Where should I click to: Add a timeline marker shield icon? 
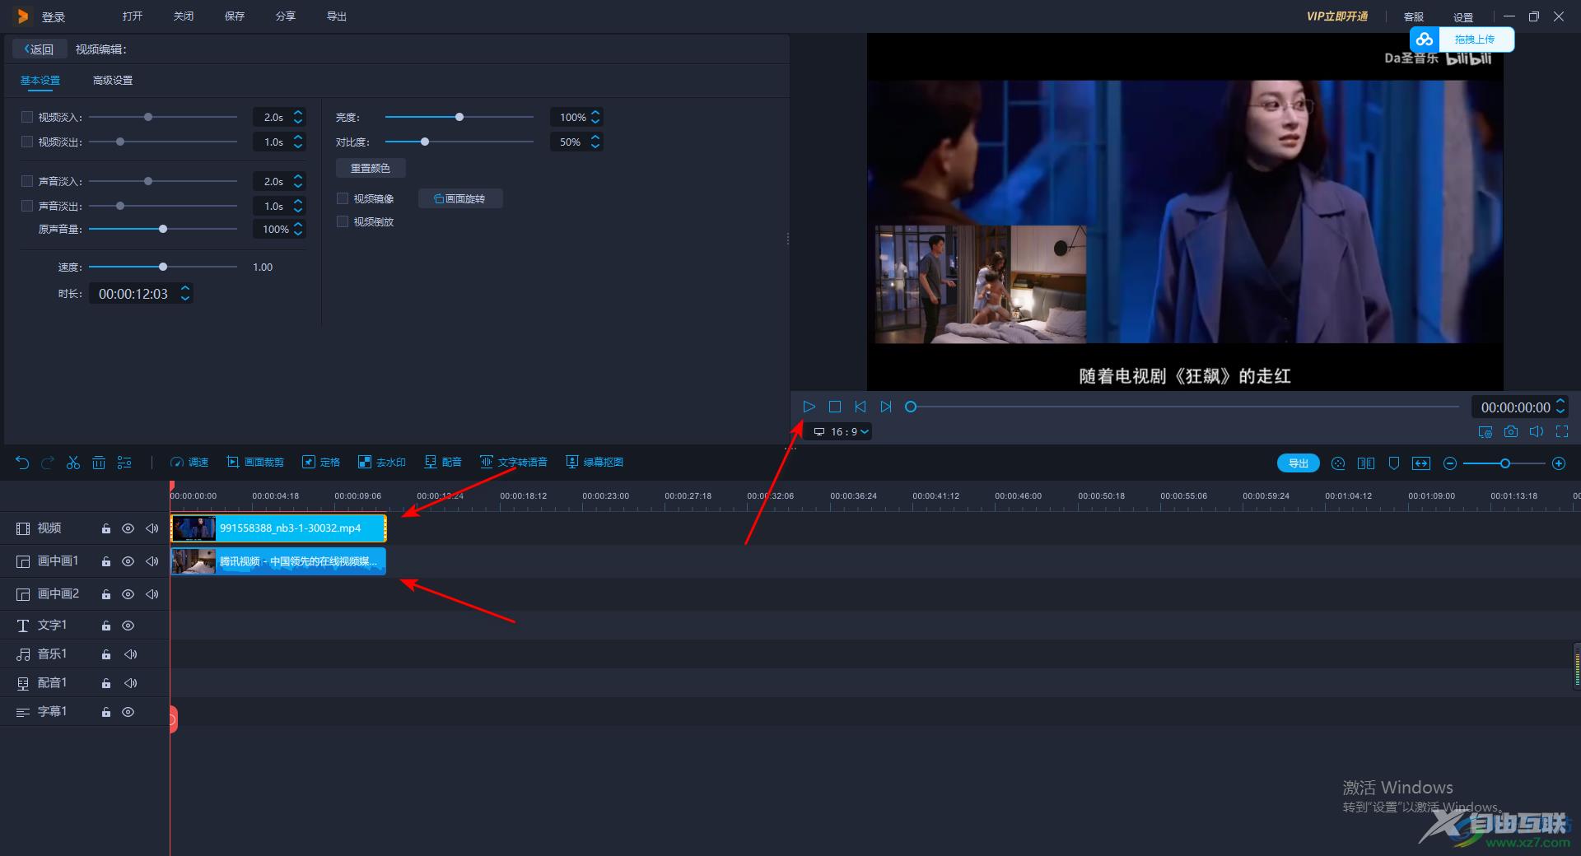coord(1394,463)
